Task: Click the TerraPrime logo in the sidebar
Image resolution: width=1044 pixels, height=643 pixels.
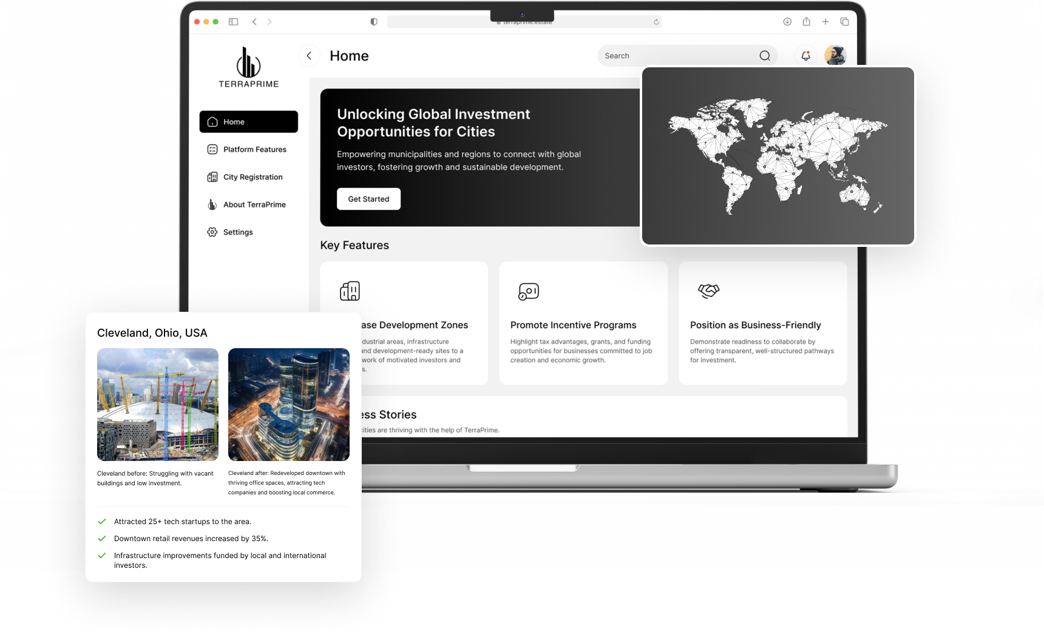Action: pos(248,67)
